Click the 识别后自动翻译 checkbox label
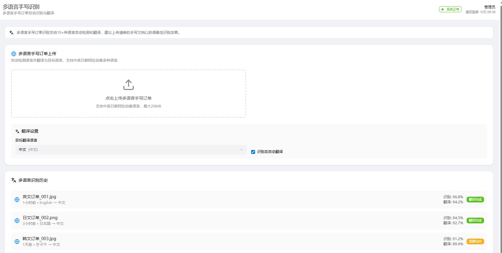The width and height of the screenshot is (502, 253). pyautogui.click(x=270, y=152)
